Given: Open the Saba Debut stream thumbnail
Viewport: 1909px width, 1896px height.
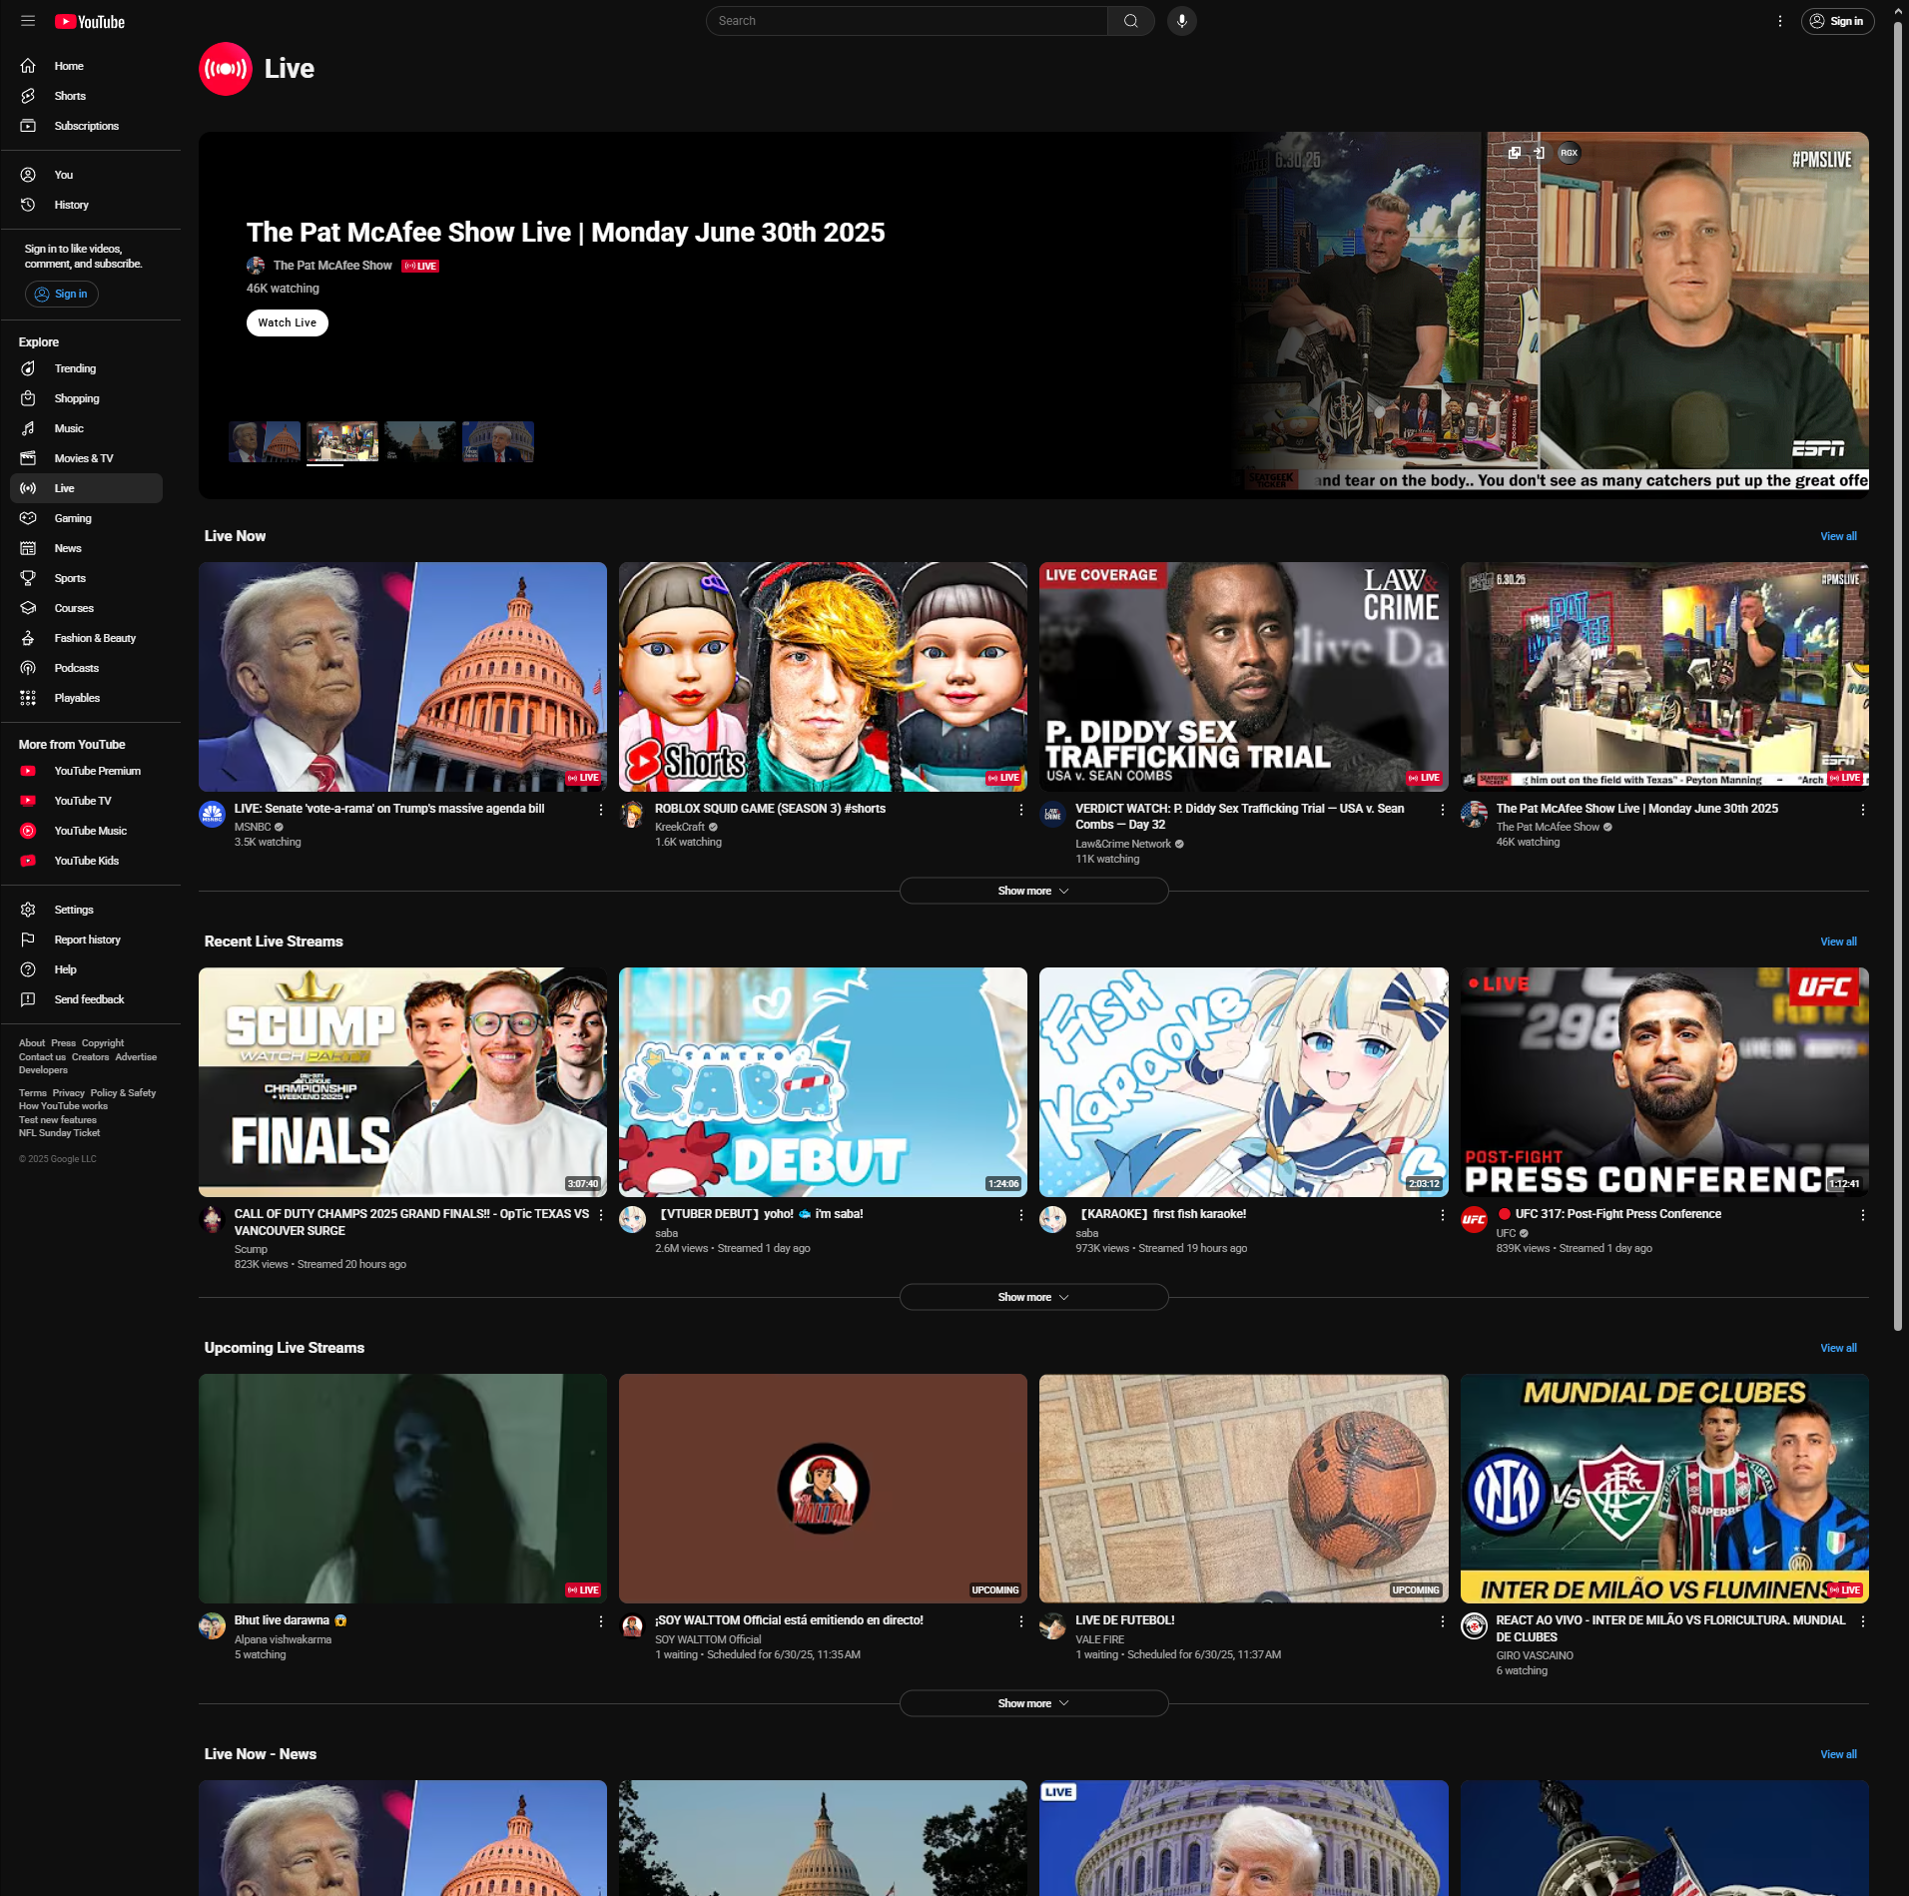Looking at the screenshot, I should [x=823, y=1082].
